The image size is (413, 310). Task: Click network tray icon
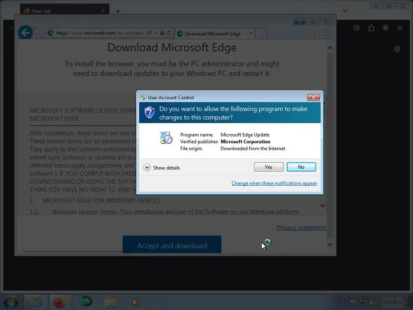point(363,302)
